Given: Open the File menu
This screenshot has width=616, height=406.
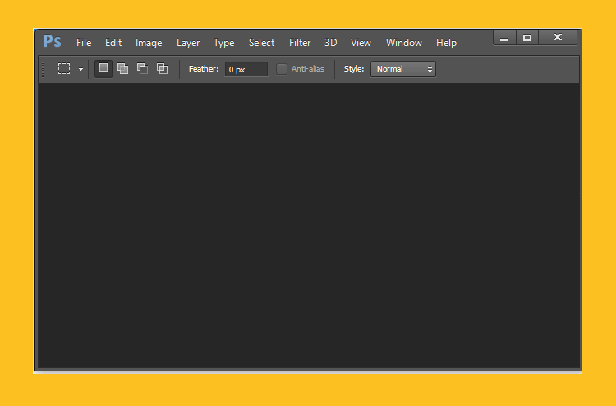Looking at the screenshot, I should click(84, 43).
